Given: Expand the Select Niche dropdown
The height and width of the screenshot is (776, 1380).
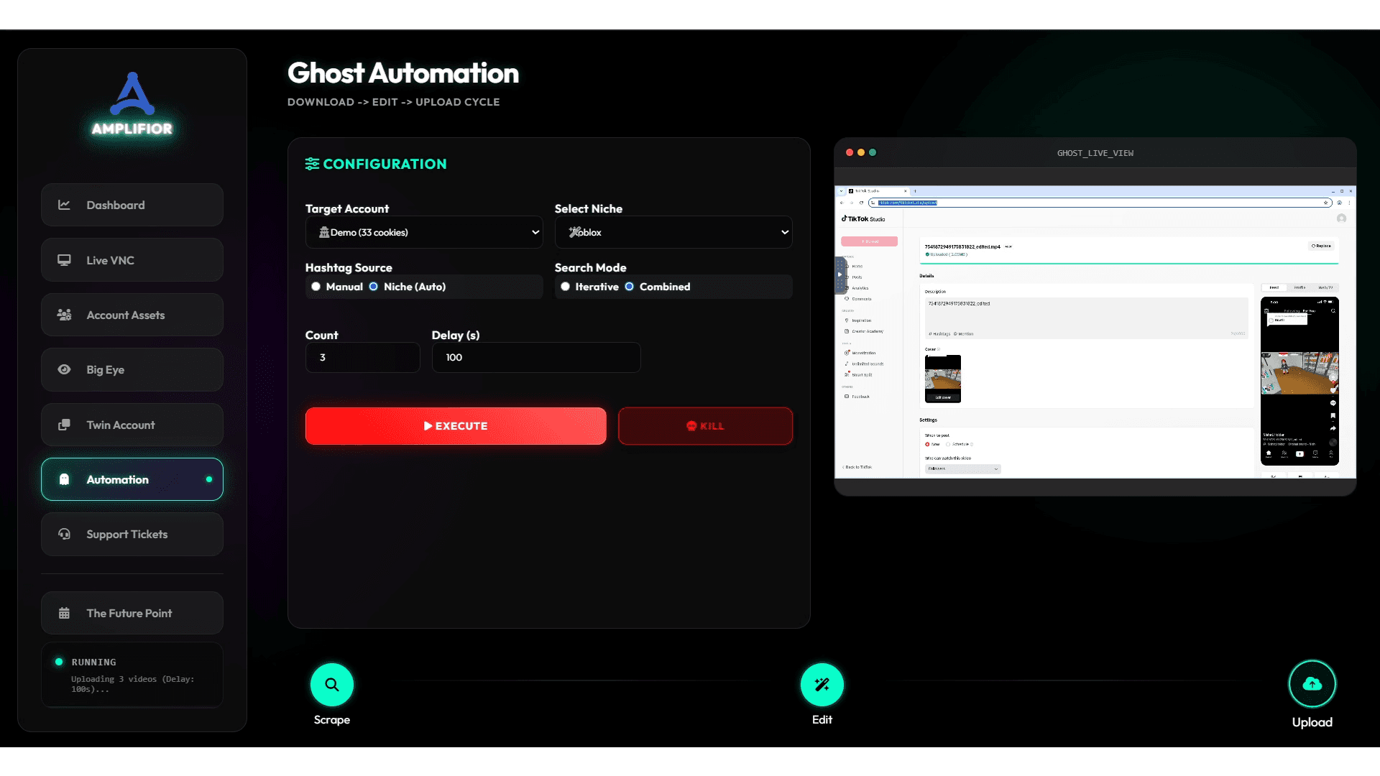Looking at the screenshot, I should 673,232.
